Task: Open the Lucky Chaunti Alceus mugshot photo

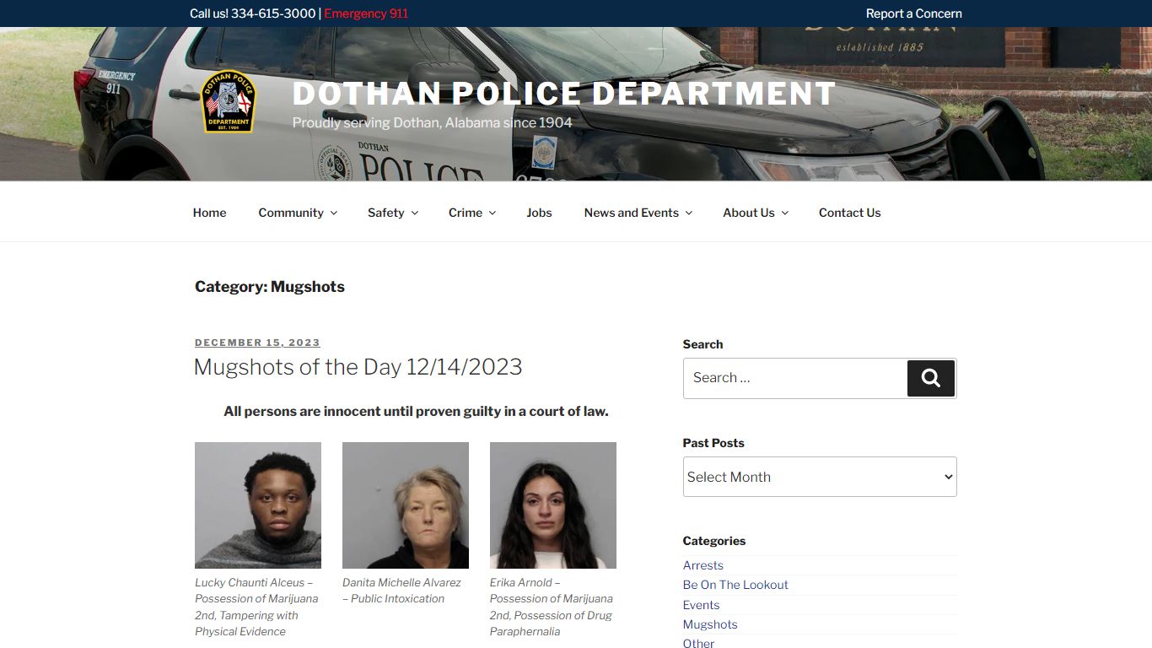Action: pyautogui.click(x=258, y=505)
